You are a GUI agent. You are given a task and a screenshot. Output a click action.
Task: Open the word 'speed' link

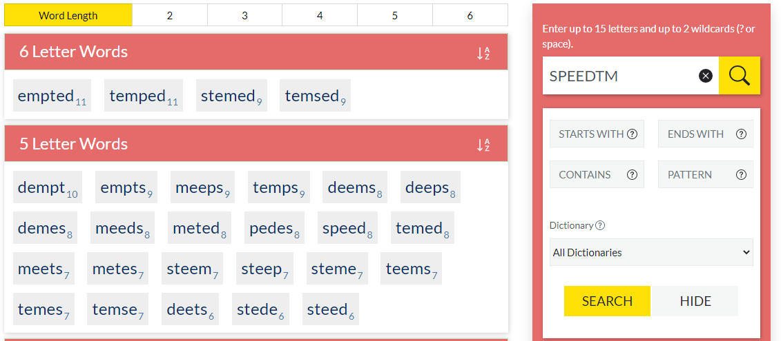tap(344, 229)
